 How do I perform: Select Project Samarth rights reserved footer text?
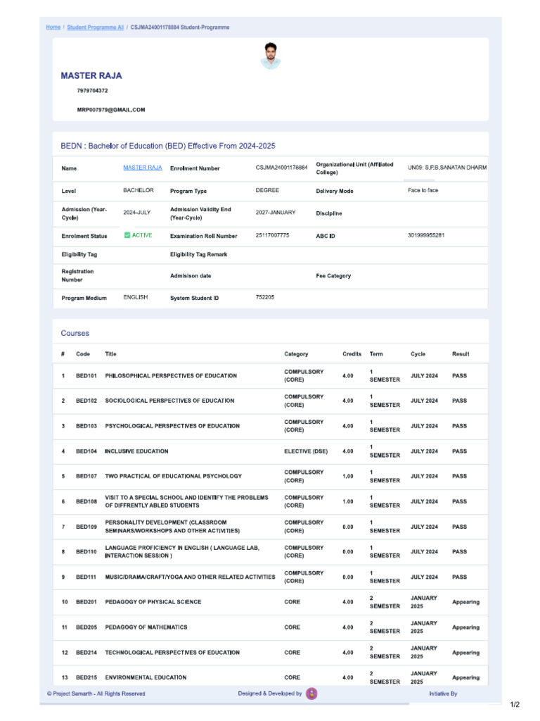(x=96, y=694)
